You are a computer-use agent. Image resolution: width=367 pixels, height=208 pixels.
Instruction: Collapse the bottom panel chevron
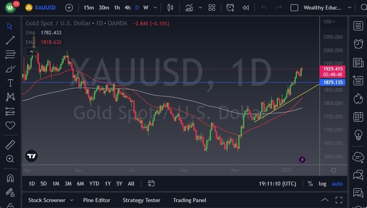pos(325,200)
